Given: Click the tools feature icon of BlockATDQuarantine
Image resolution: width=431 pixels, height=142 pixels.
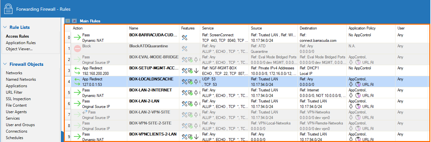Looking at the screenshot, I should coord(185,49).
